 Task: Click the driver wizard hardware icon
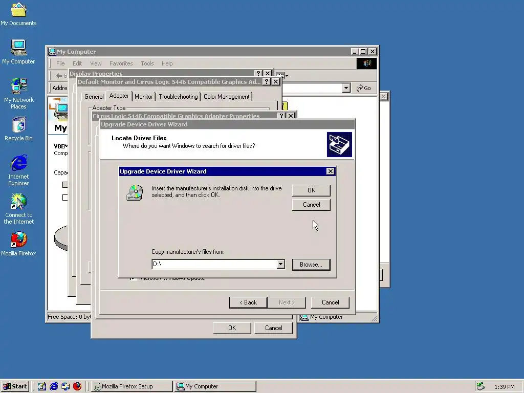pos(339,144)
